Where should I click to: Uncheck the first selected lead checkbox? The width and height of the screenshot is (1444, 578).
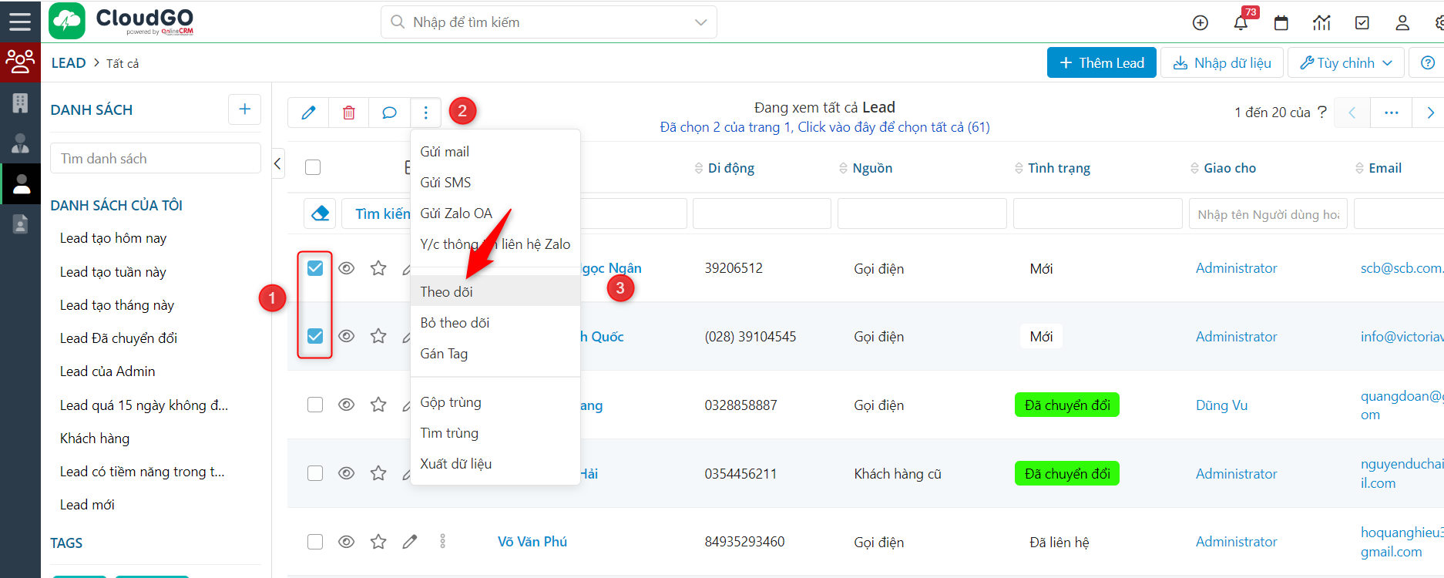315,268
